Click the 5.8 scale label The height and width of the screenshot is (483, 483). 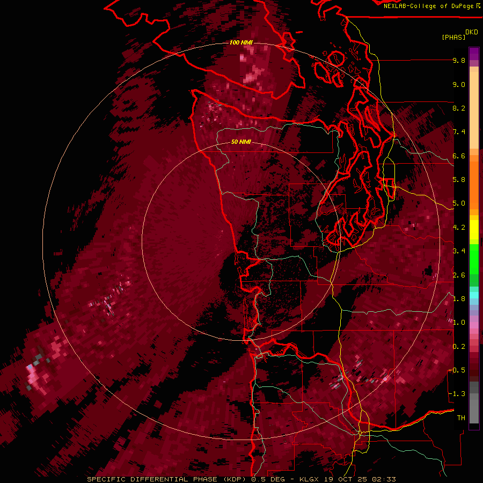459,180
